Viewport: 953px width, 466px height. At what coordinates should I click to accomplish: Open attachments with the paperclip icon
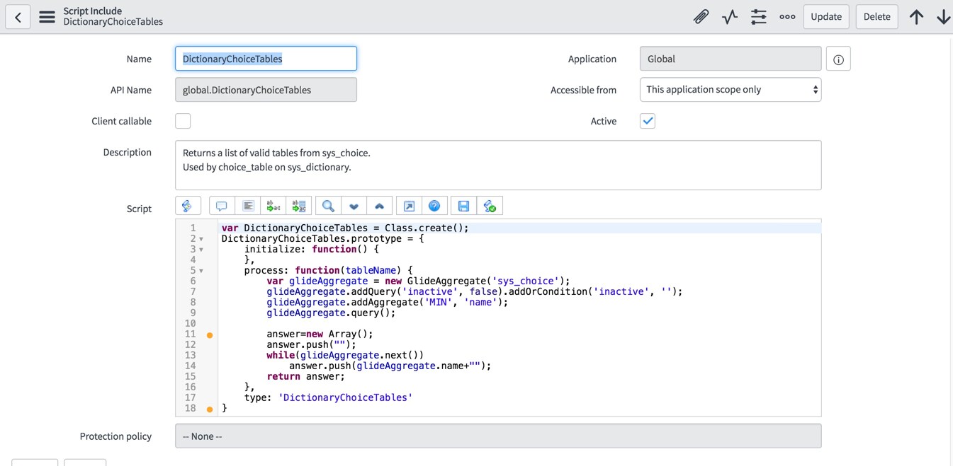click(701, 16)
